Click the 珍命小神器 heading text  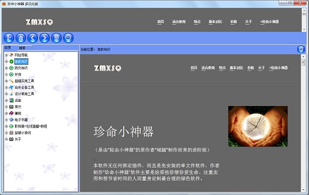coord(124,132)
